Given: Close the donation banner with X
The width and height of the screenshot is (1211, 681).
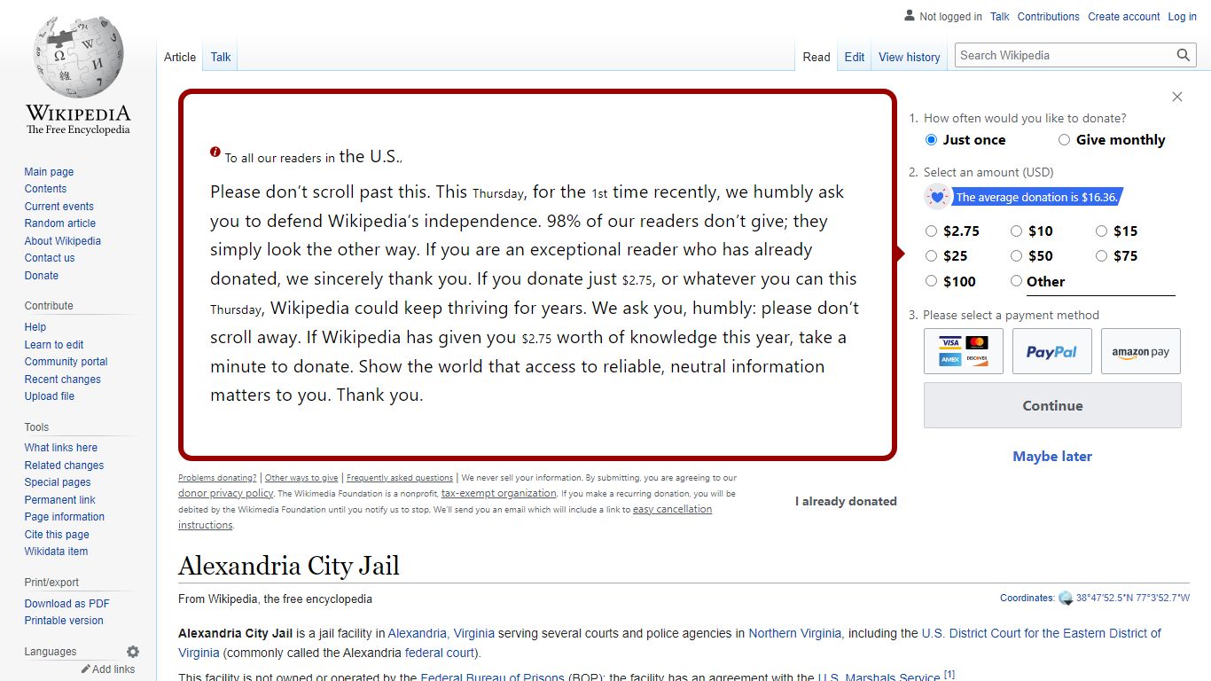Looking at the screenshot, I should pyautogui.click(x=1177, y=97).
